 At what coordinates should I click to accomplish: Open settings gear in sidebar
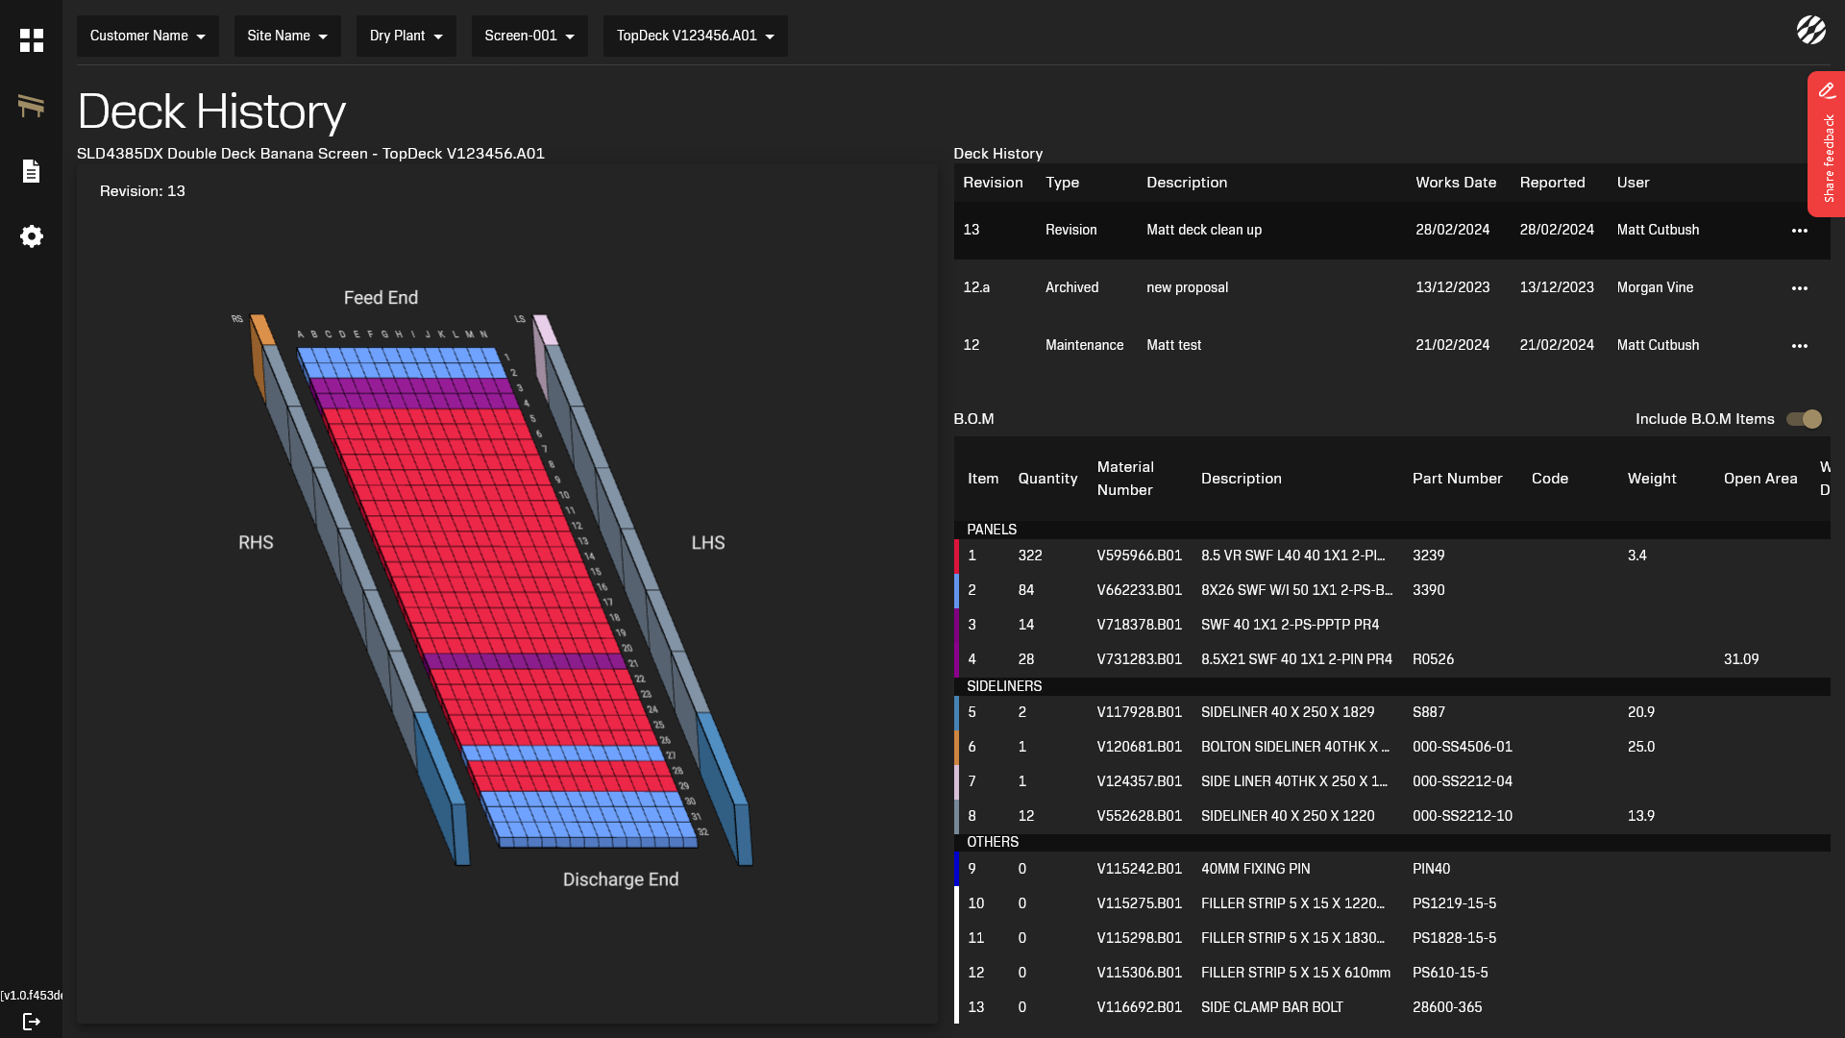click(x=32, y=236)
